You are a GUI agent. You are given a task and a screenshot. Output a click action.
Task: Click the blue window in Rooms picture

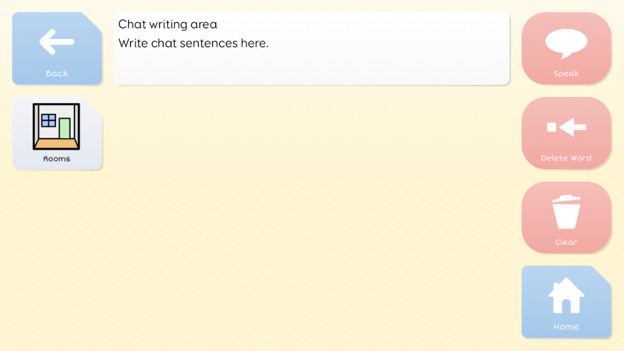click(x=49, y=120)
